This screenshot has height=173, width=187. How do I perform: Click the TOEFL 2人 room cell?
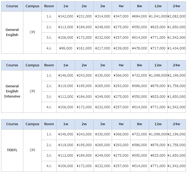coord(49,145)
